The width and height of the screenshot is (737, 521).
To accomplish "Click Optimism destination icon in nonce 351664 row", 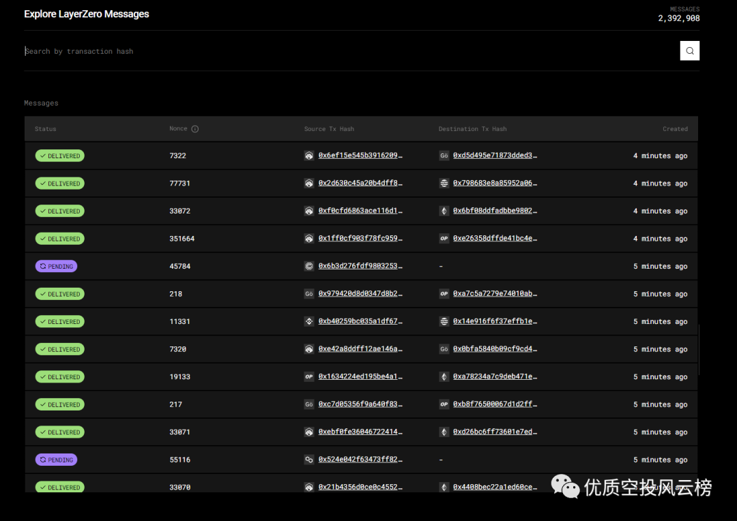I will click(444, 239).
